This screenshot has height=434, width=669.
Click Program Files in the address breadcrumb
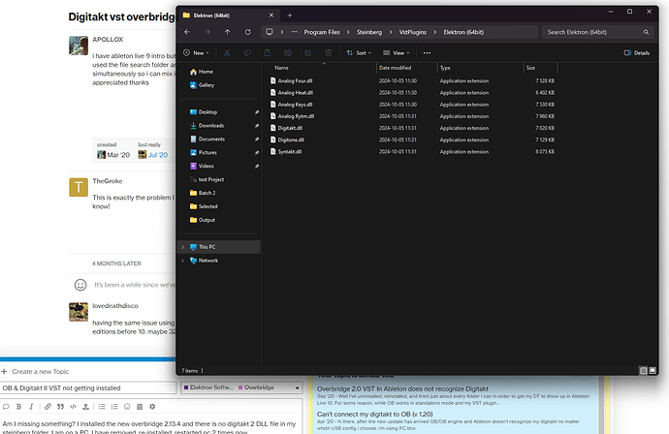tap(322, 32)
